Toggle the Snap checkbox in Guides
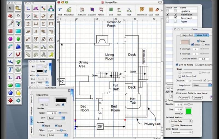Screen dimensions: 219x139 pos(198,41)
